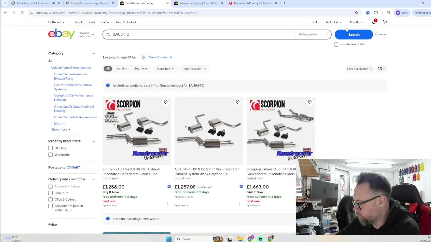431x242 pixels.
Task: Open the Sort: Best Match dropdown
Action: [359, 69]
